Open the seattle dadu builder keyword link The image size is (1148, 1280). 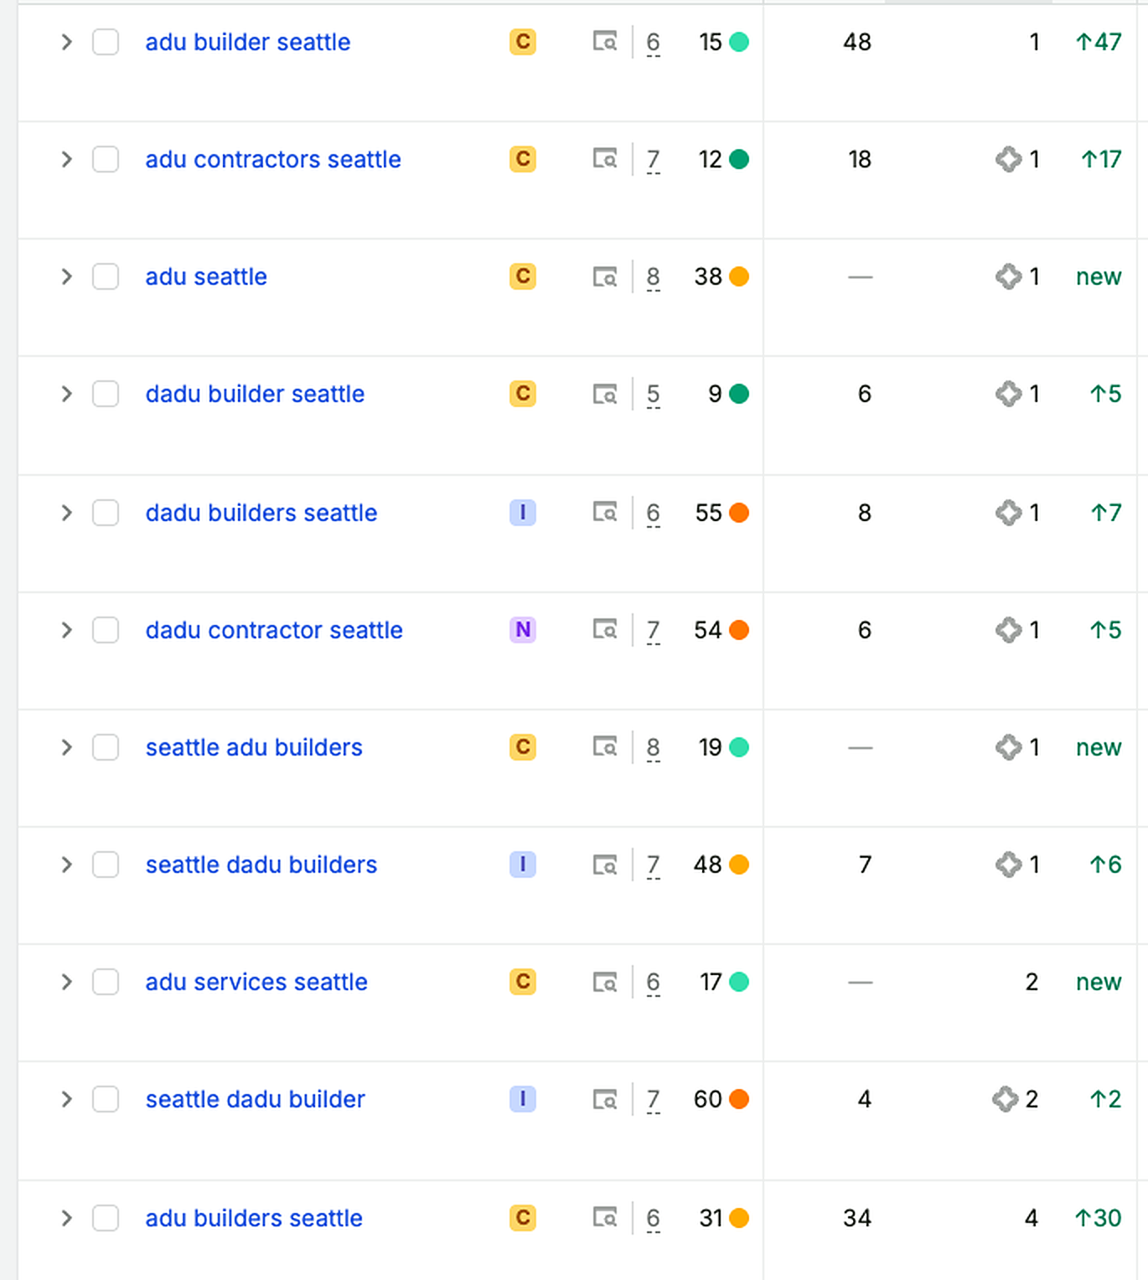pyautogui.click(x=255, y=1099)
